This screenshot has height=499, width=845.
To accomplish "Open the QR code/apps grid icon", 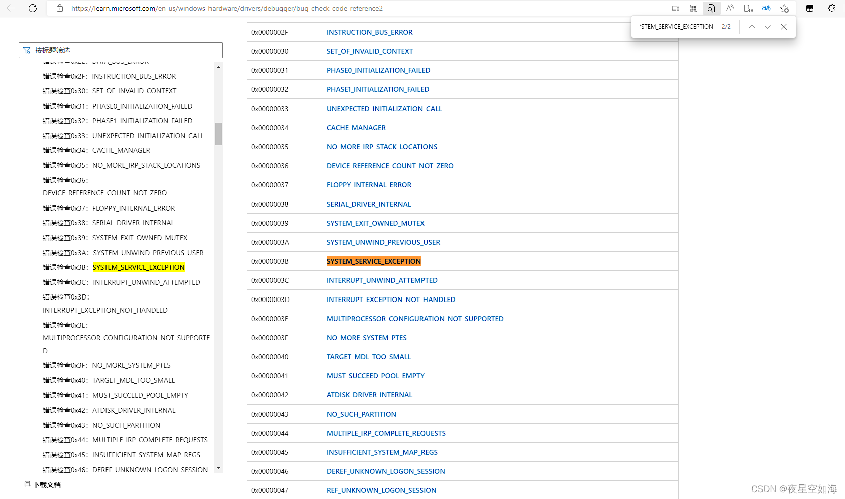I will [x=694, y=8].
